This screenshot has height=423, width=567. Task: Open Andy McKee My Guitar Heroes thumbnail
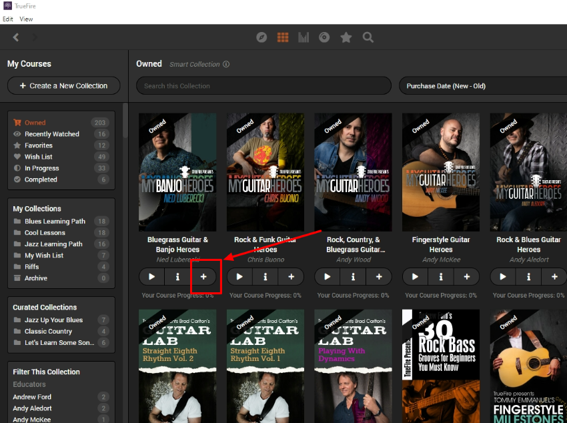(x=441, y=172)
